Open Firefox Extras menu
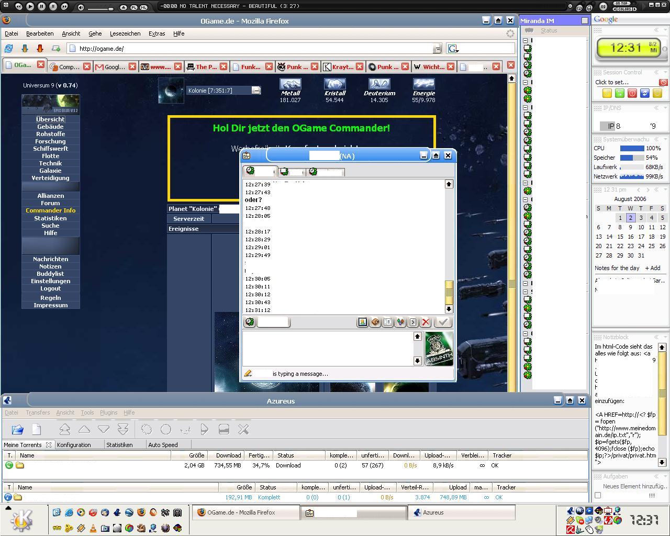This screenshot has width=670, height=536. click(157, 33)
